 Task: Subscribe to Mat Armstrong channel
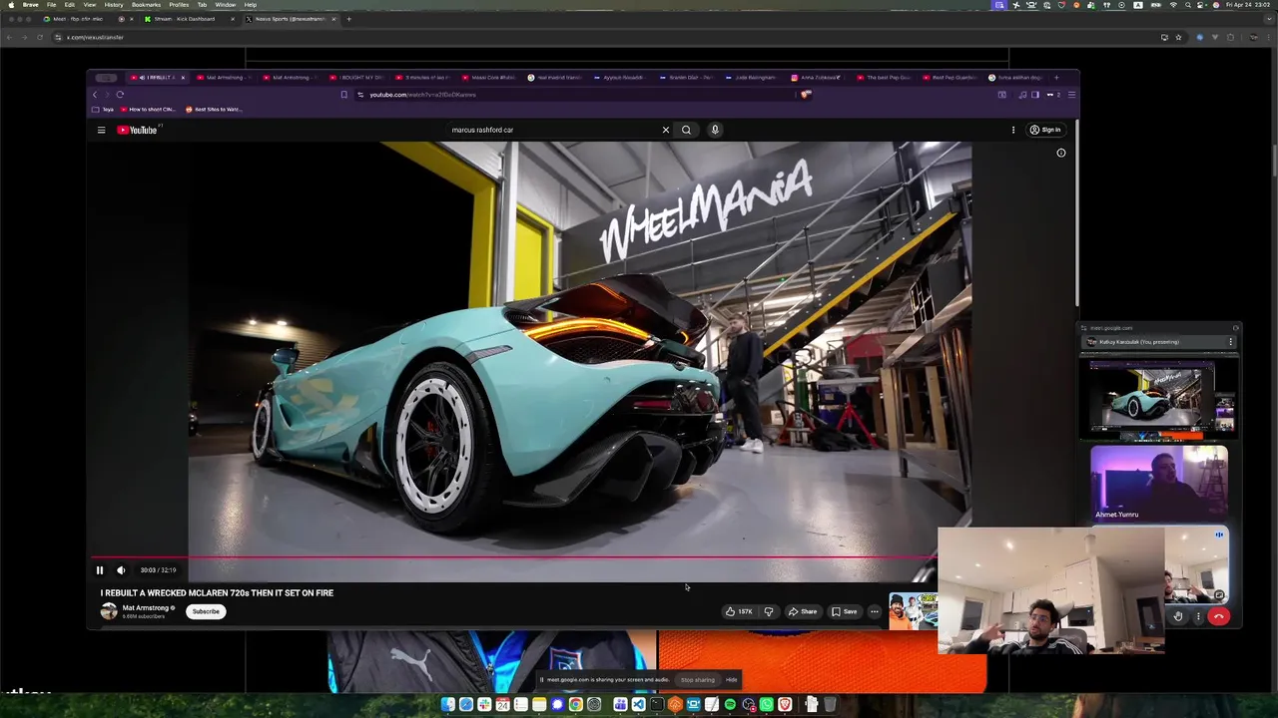[206, 611]
